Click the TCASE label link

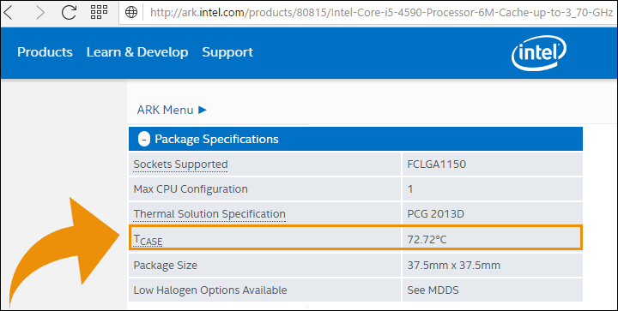(148, 239)
